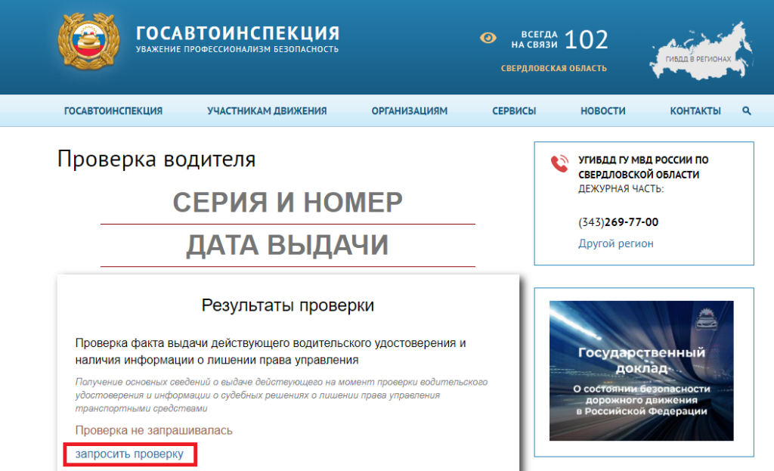Open the 'УЧАСТНИКАМ ДВИЖЕНИЯ' menu

pos(267,111)
